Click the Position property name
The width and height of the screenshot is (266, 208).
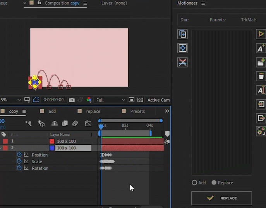tap(40, 155)
